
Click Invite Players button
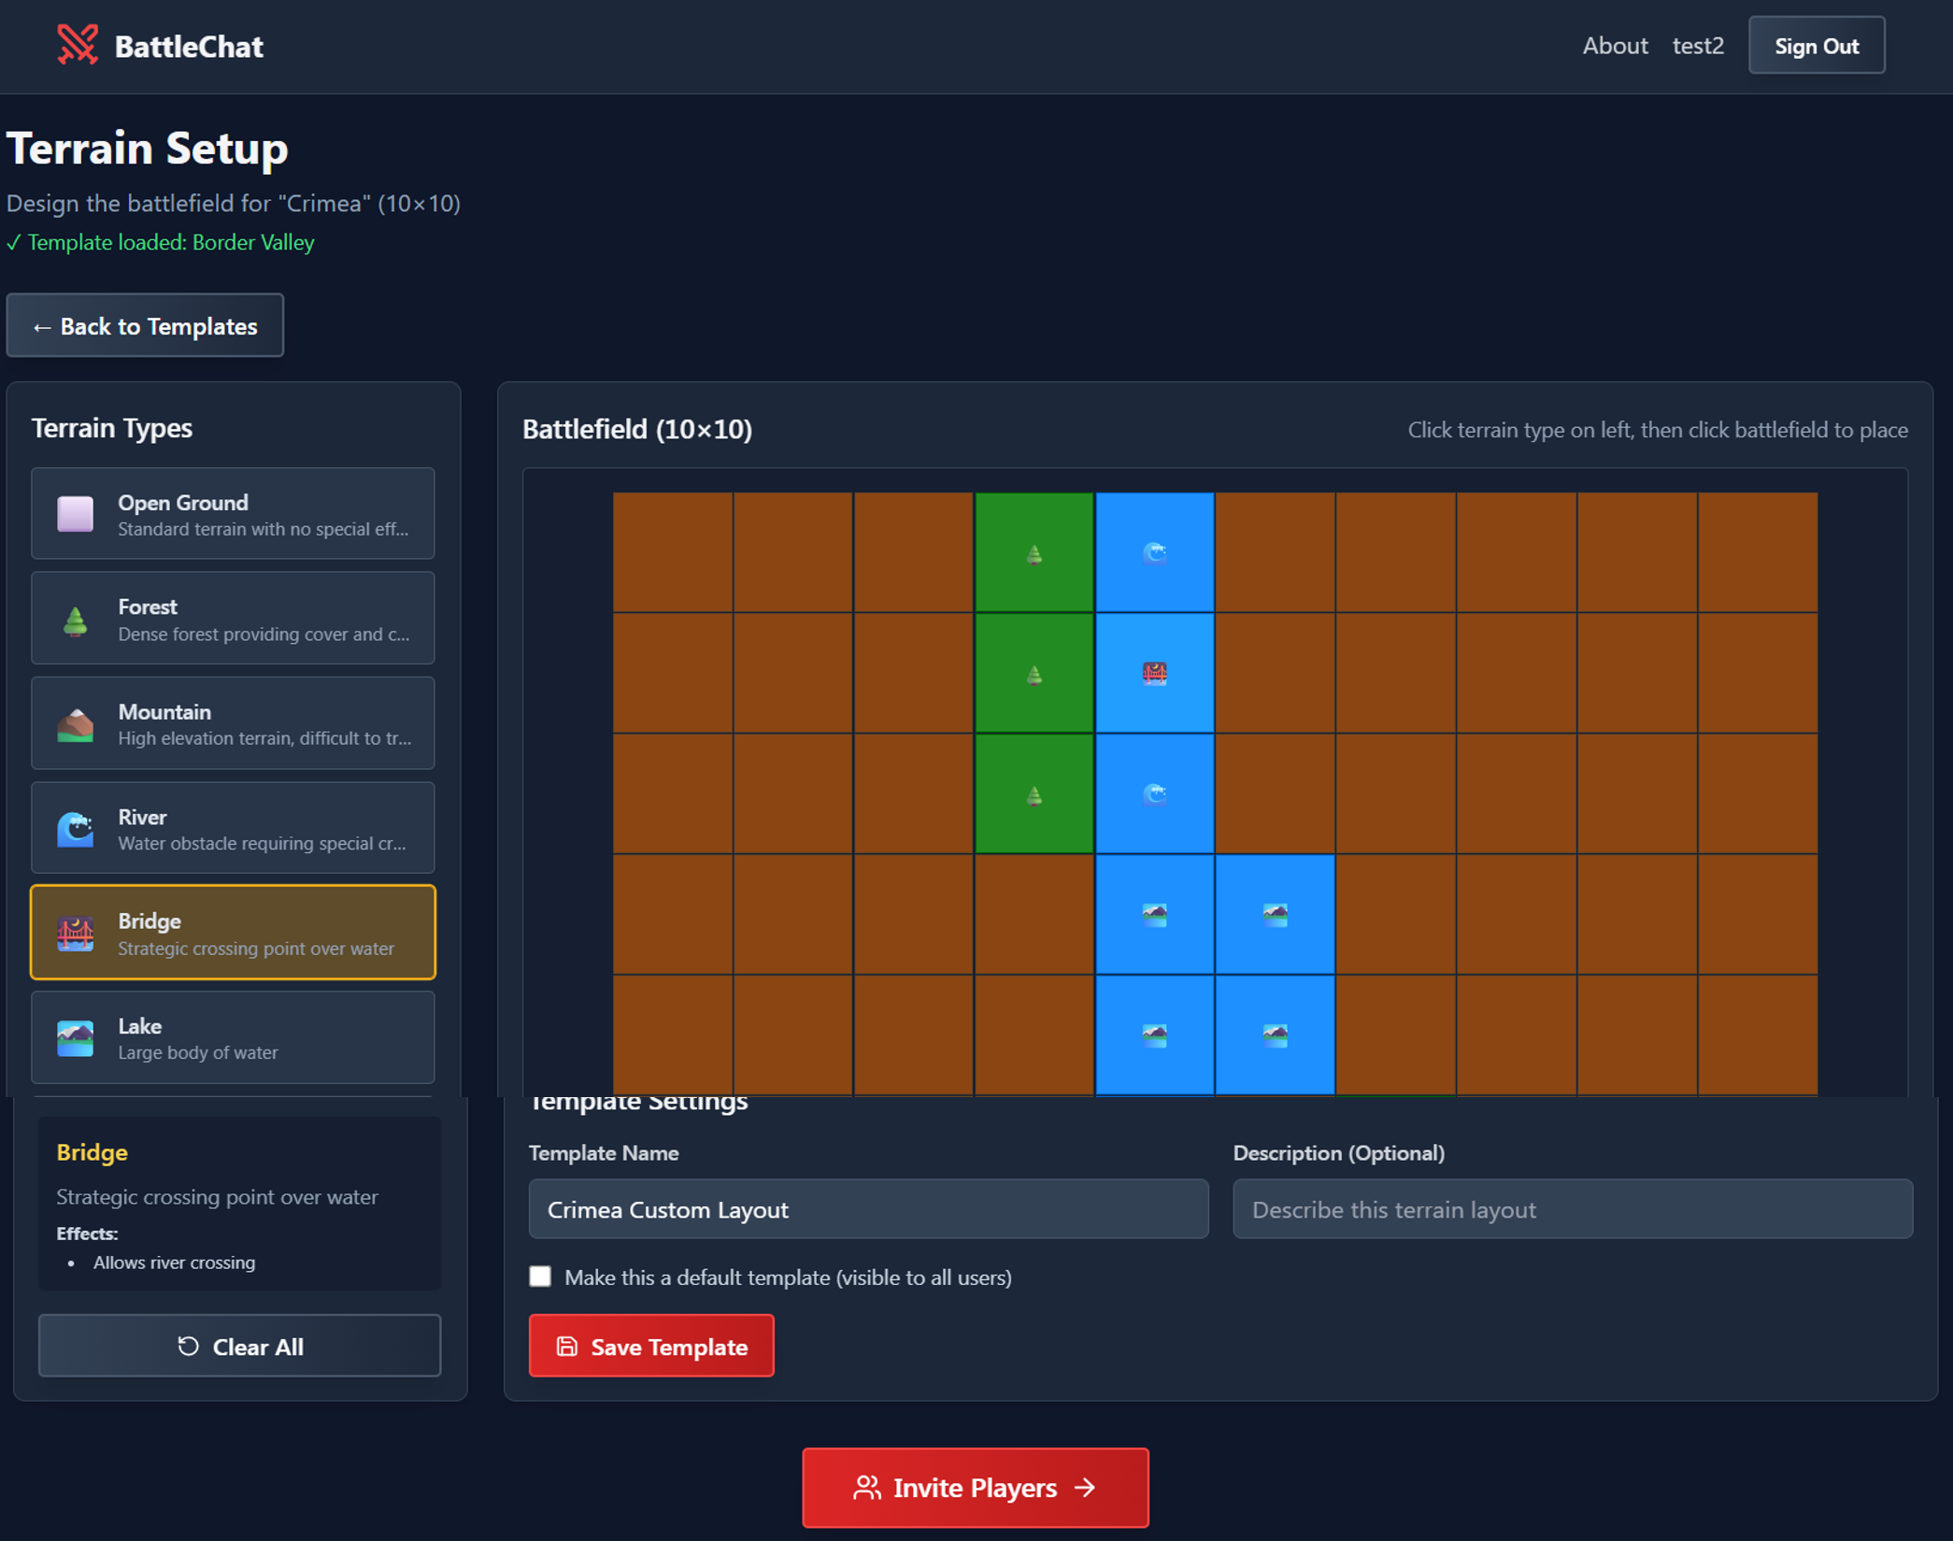(x=975, y=1487)
